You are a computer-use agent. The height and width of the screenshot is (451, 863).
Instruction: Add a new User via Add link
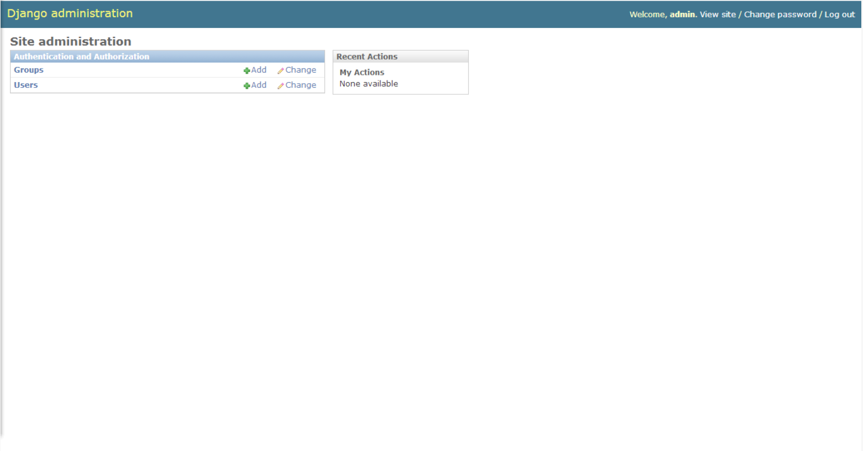(259, 85)
